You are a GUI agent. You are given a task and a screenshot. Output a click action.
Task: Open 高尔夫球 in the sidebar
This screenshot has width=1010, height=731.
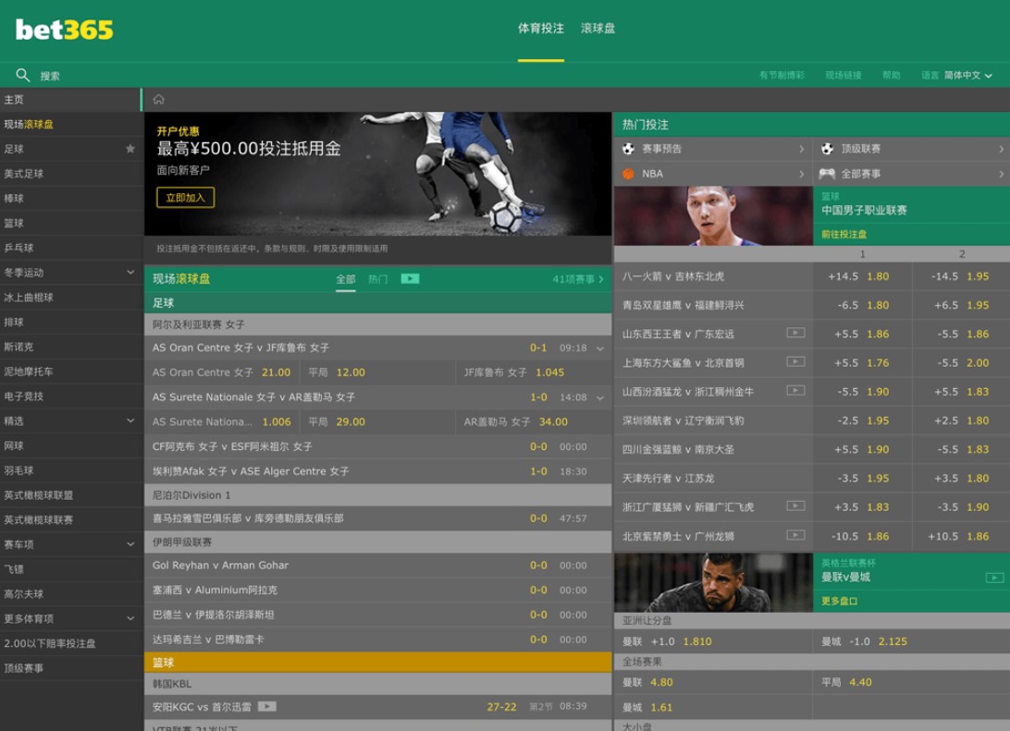[71, 594]
